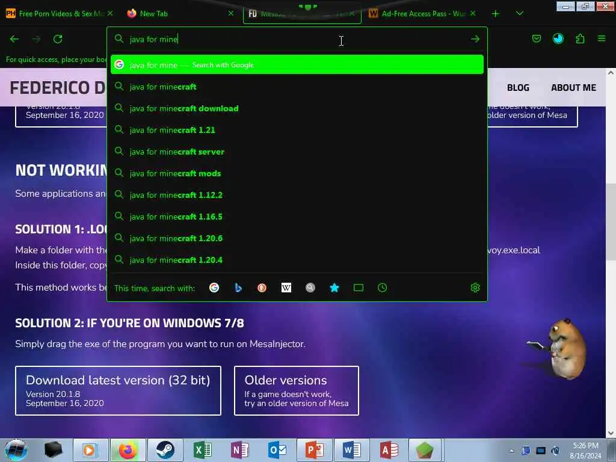Click the go arrow in the address bar

tap(475, 39)
